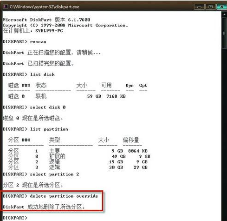Open the diskpart.exe title bar system icon
This screenshot has height=221, width=227.
5,7
